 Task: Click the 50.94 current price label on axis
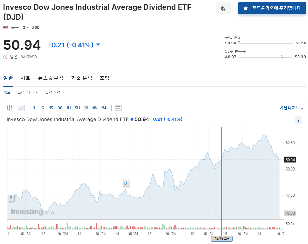click(x=290, y=160)
